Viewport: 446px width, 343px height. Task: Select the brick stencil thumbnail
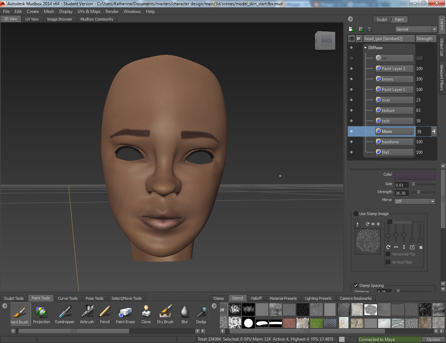[x=289, y=323]
